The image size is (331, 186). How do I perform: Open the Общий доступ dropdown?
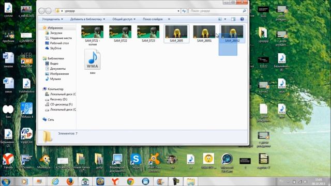click(x=124, y=19)
